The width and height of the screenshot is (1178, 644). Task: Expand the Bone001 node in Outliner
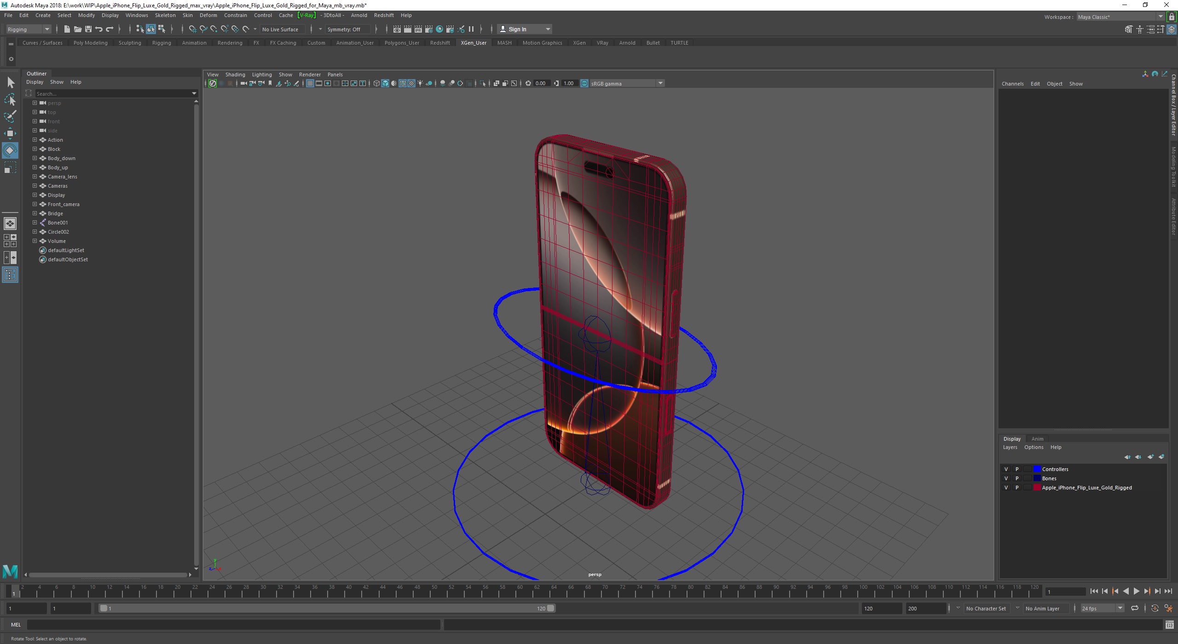35,223
